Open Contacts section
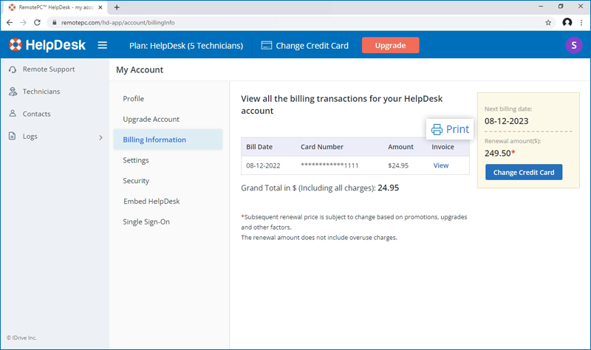Screen dimensions: 591x350 [36, 114]
